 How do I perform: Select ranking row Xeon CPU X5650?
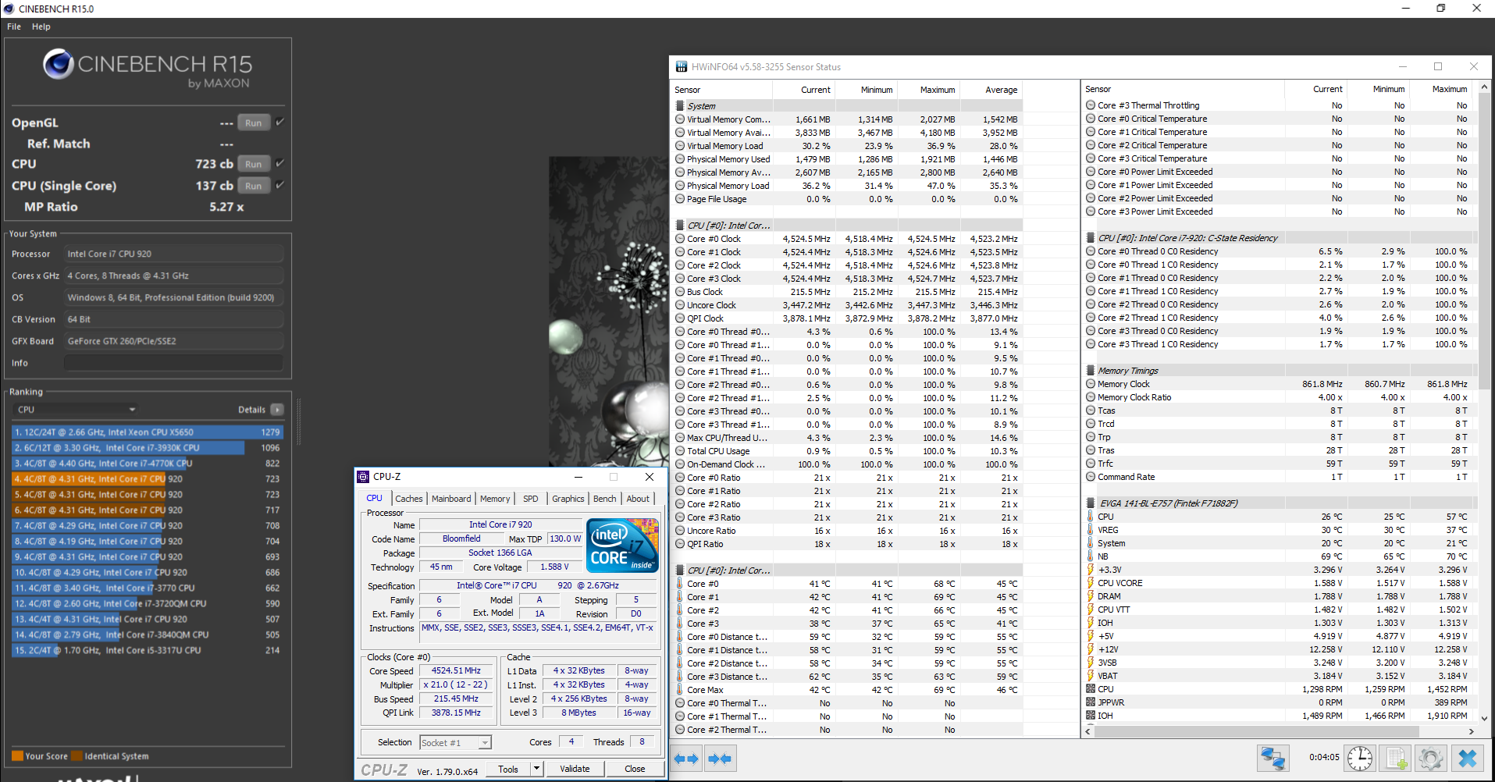pos(148,432)
